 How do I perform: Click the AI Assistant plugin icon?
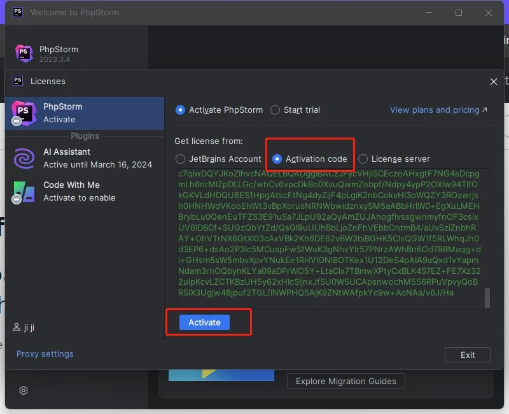(24, 158)
